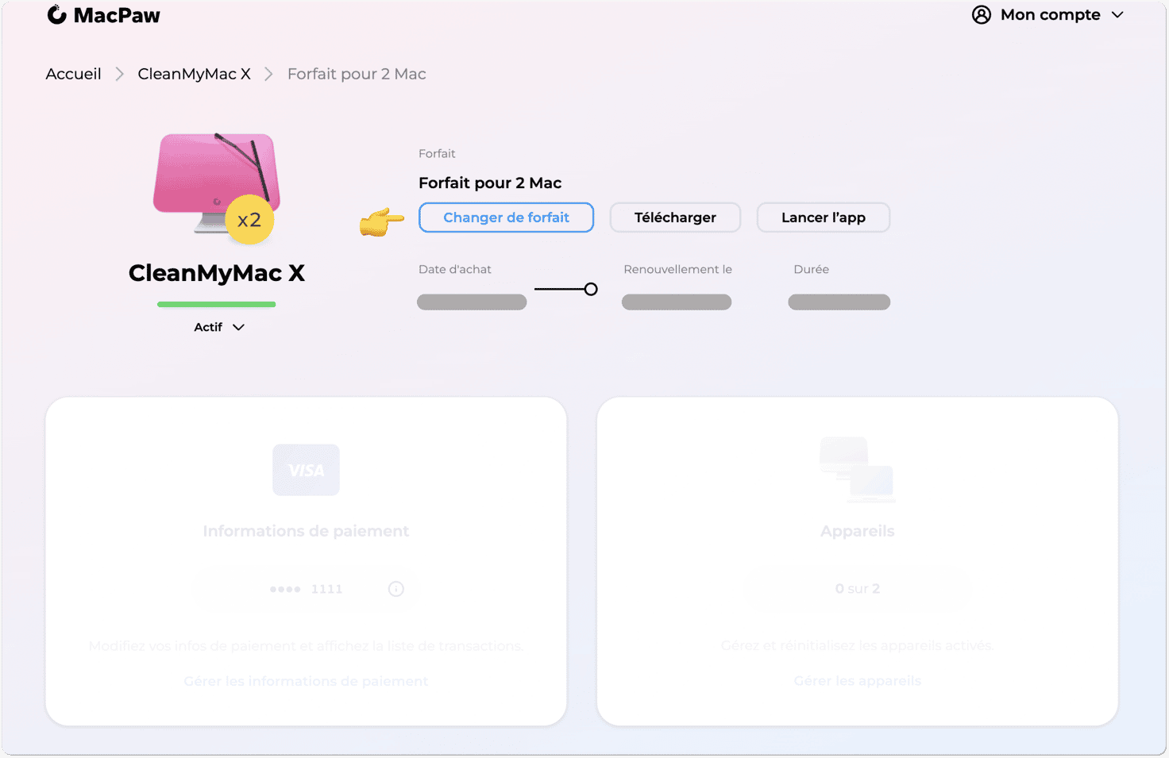Click the "0 sur 2" device count
This screenshot has height=758, width=1169.
coord(858,589)
